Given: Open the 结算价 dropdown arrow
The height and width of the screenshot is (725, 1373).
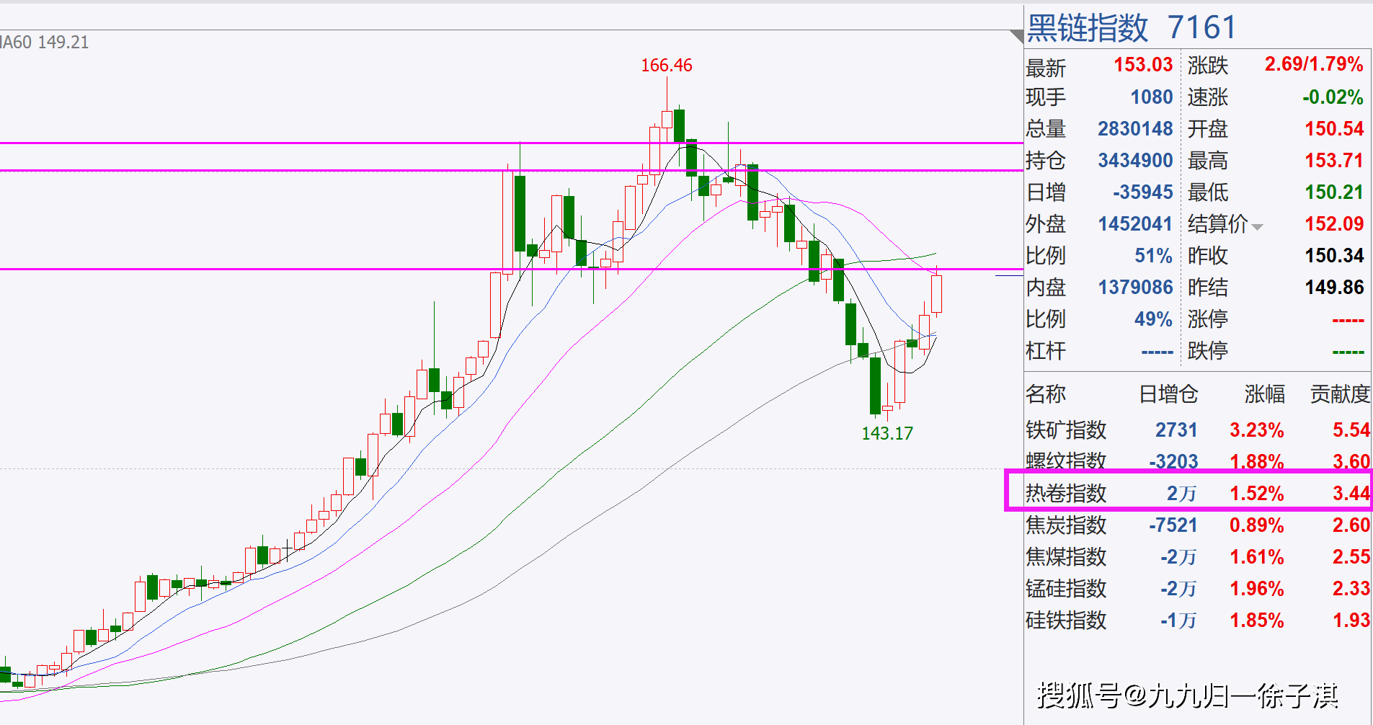Looking at the screenshot, I should coord(1258,227).
